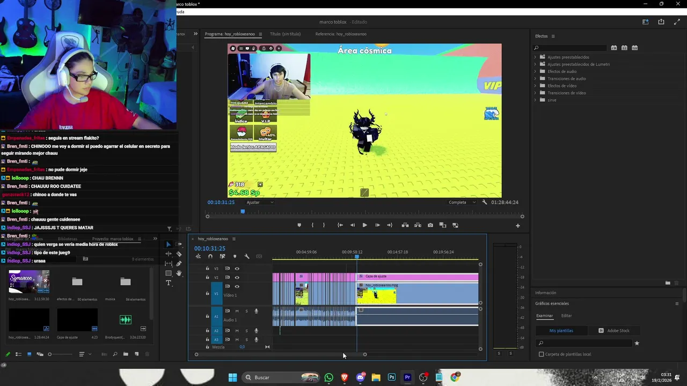This screenshot has width=687, height=386.
Task: Open the Ajustar zoom dropdown
Action: 260,202
